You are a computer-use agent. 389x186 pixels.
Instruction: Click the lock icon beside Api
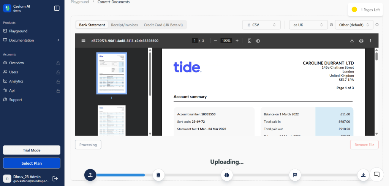tap(58, 91)
